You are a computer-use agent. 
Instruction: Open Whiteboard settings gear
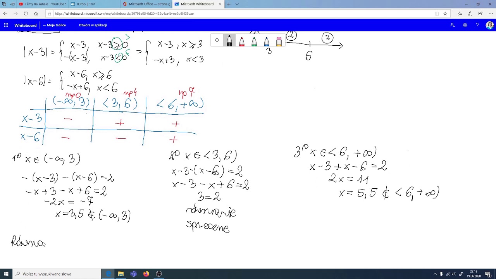pyautogui.click(x=465, y=25)
